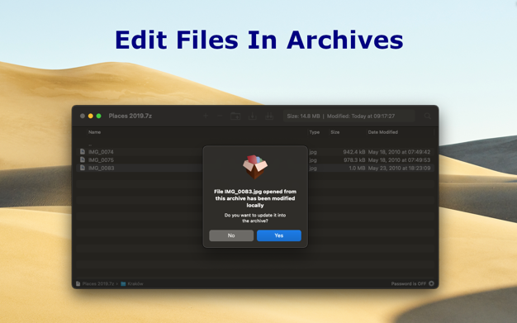Sort by the Date Modified column header

click(383, 132)
